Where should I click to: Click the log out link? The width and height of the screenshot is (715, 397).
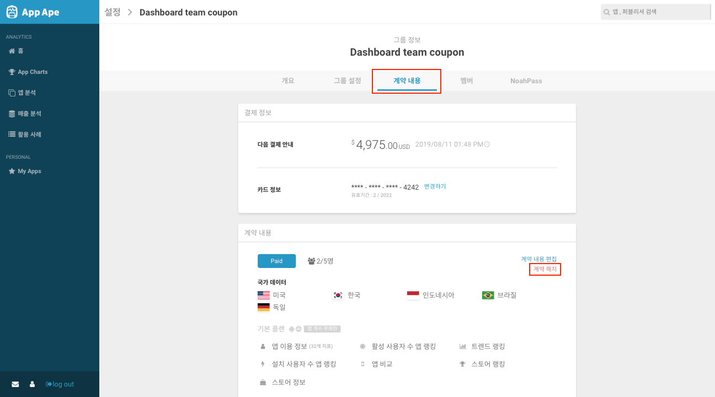click(60, 384)
